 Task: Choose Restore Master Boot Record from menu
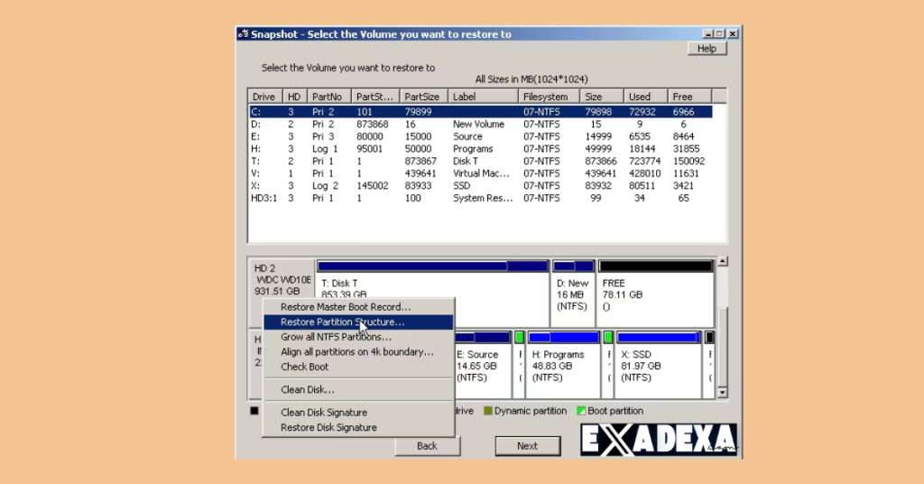[357, 307]
